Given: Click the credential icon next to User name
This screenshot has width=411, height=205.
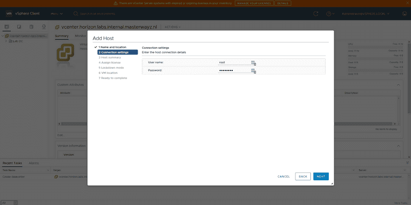Looking at the screenshot, I should tap(253, 63).
